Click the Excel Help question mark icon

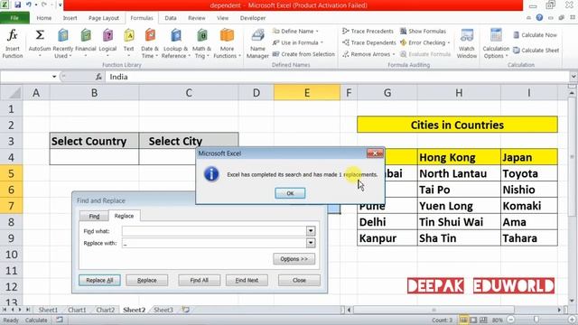pyautogui.click(x=539, y=18)
